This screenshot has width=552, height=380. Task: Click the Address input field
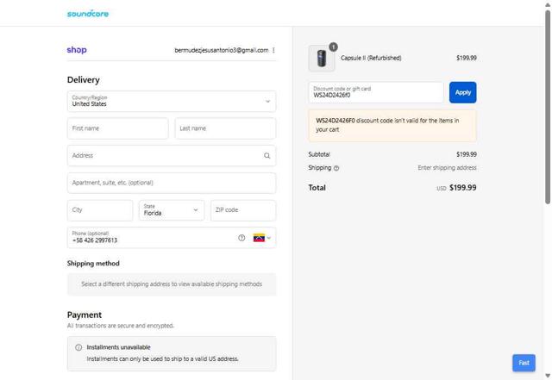pyautogui.click(x=172, y=155)
